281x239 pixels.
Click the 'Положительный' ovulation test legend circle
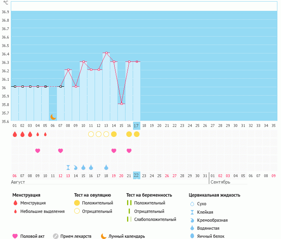77,203
